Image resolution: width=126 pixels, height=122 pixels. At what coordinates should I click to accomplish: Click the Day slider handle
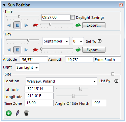[x=28, y=40]
